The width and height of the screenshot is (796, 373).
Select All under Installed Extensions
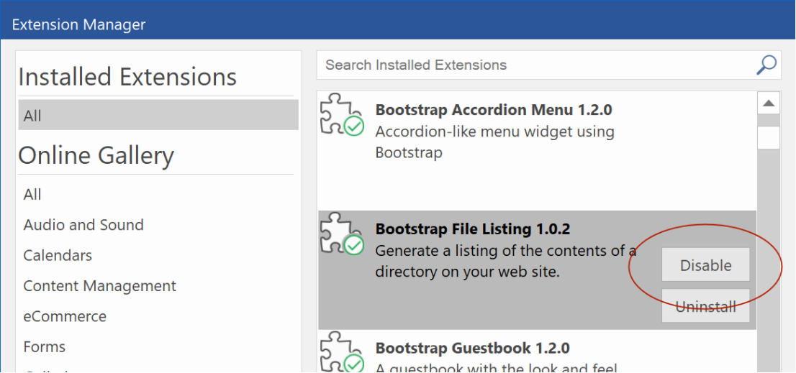click(x=158, y=115)
